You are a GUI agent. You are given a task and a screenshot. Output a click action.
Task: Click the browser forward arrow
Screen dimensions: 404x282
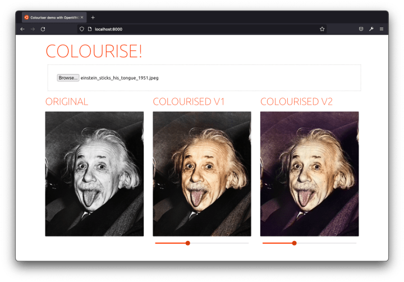33,29
